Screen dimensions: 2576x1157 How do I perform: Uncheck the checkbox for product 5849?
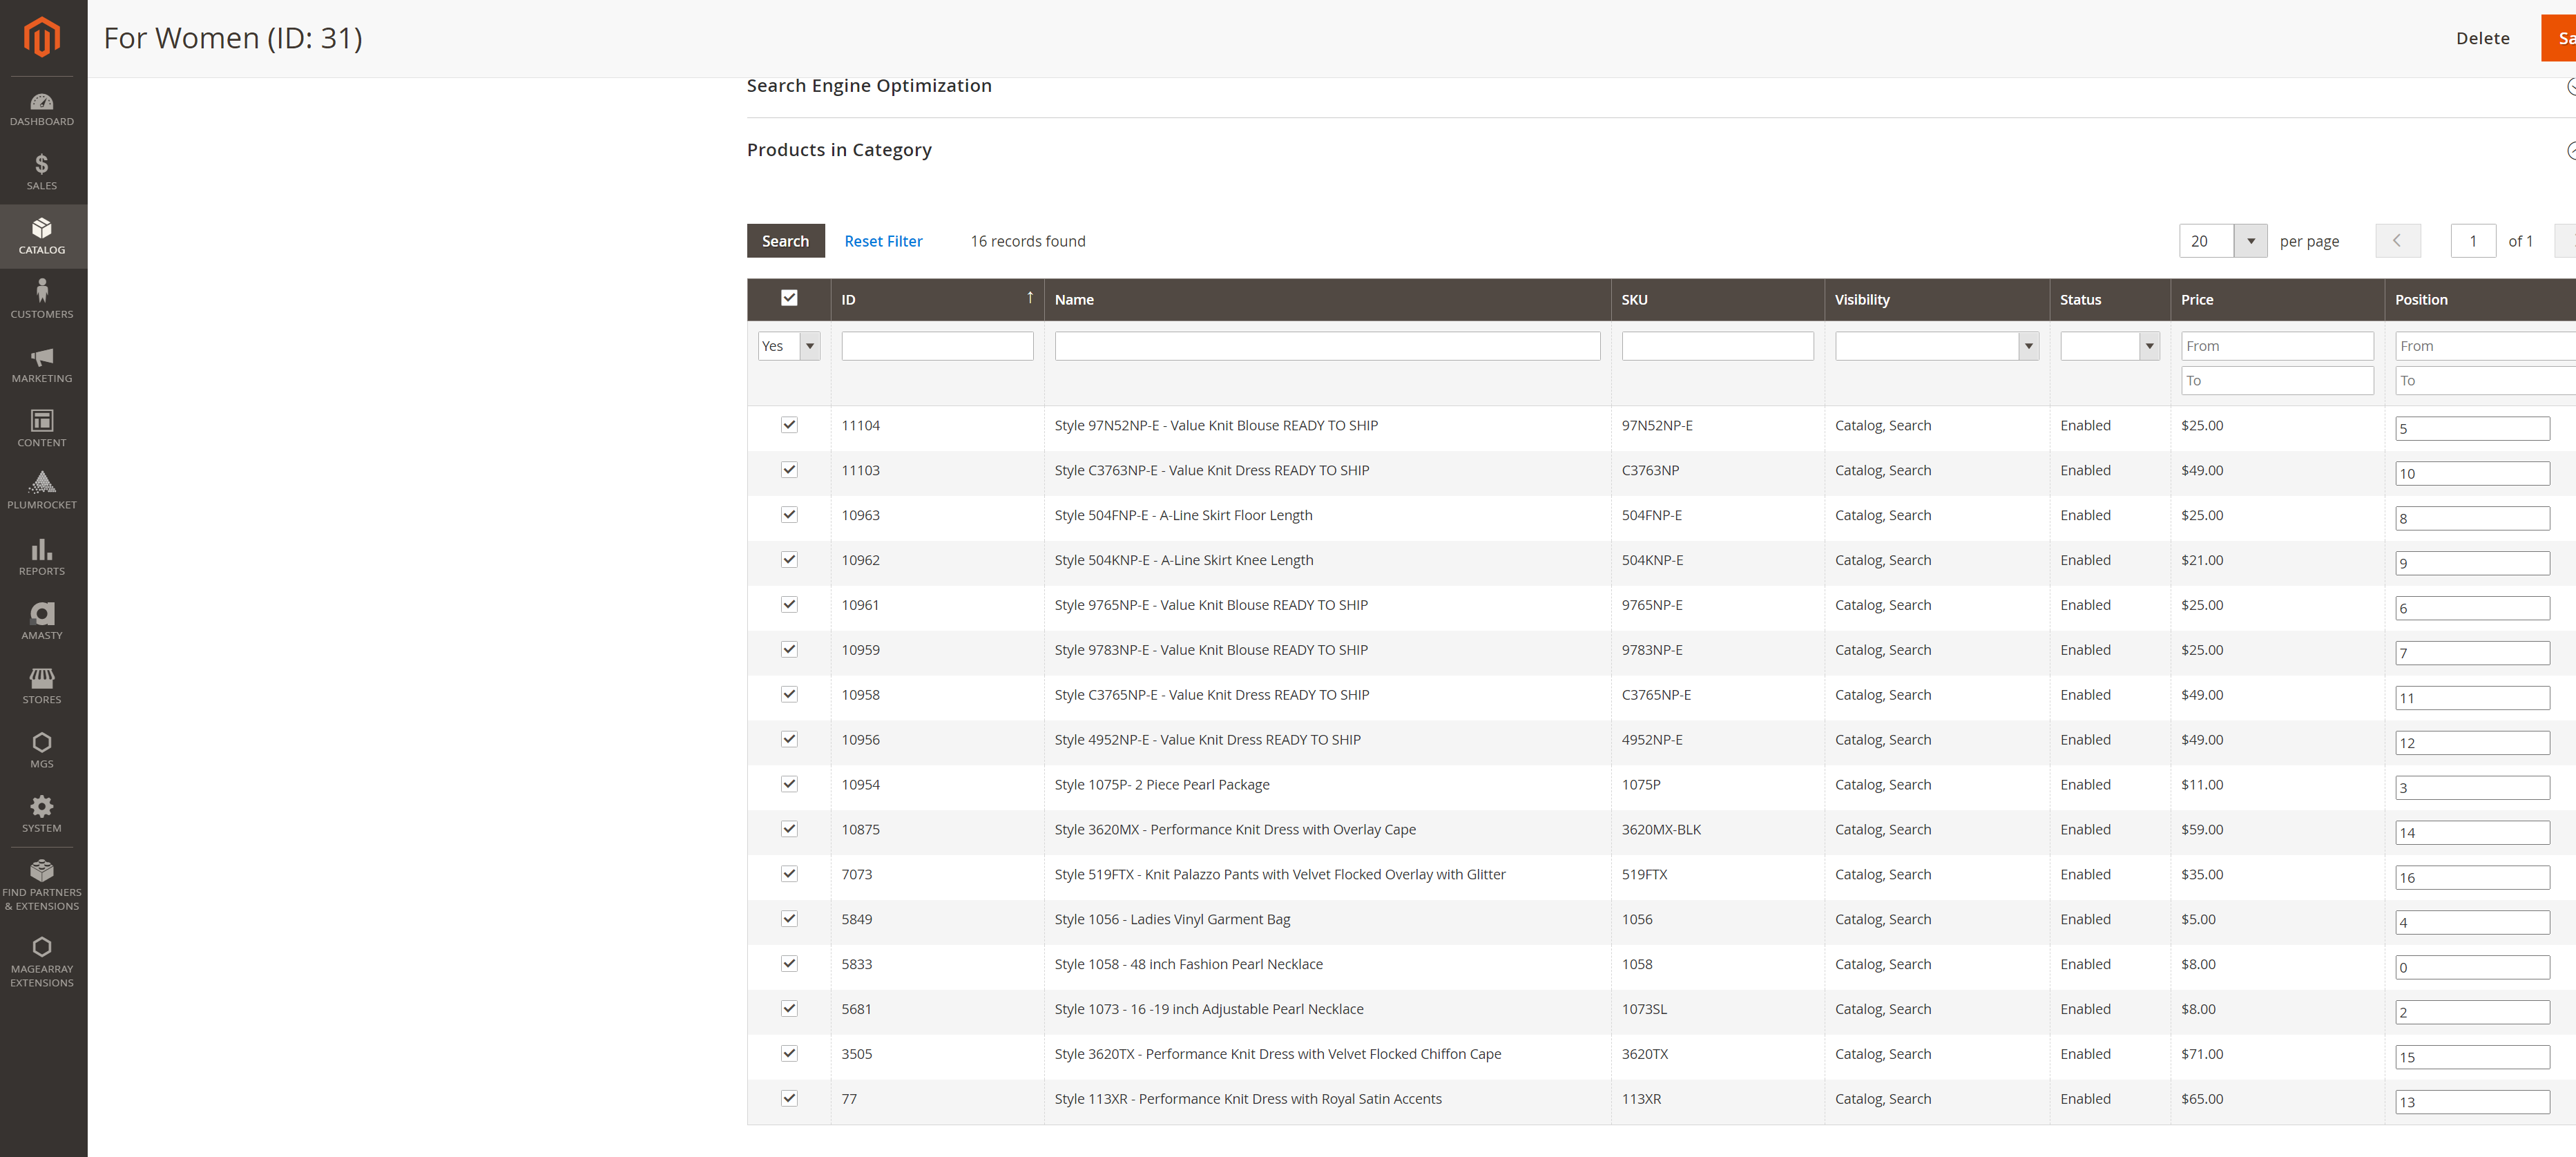[789, 919]
